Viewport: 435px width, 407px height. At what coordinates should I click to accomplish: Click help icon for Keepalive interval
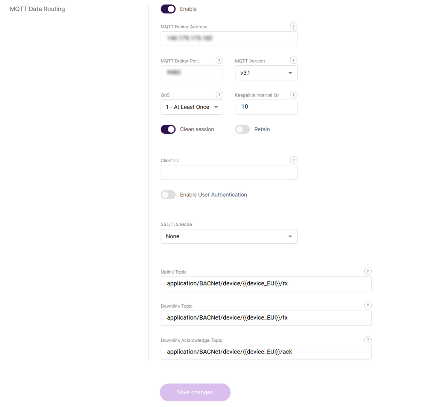pyautogui.click(x=293, y=94)
